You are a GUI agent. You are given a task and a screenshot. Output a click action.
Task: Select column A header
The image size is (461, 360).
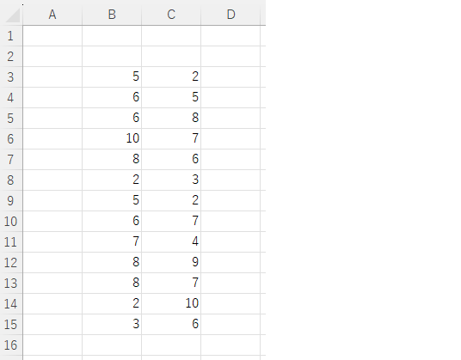(x=52, y=15)
